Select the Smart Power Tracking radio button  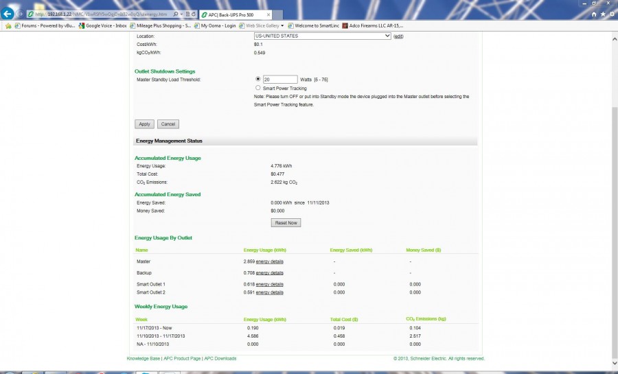click(257, 88)
